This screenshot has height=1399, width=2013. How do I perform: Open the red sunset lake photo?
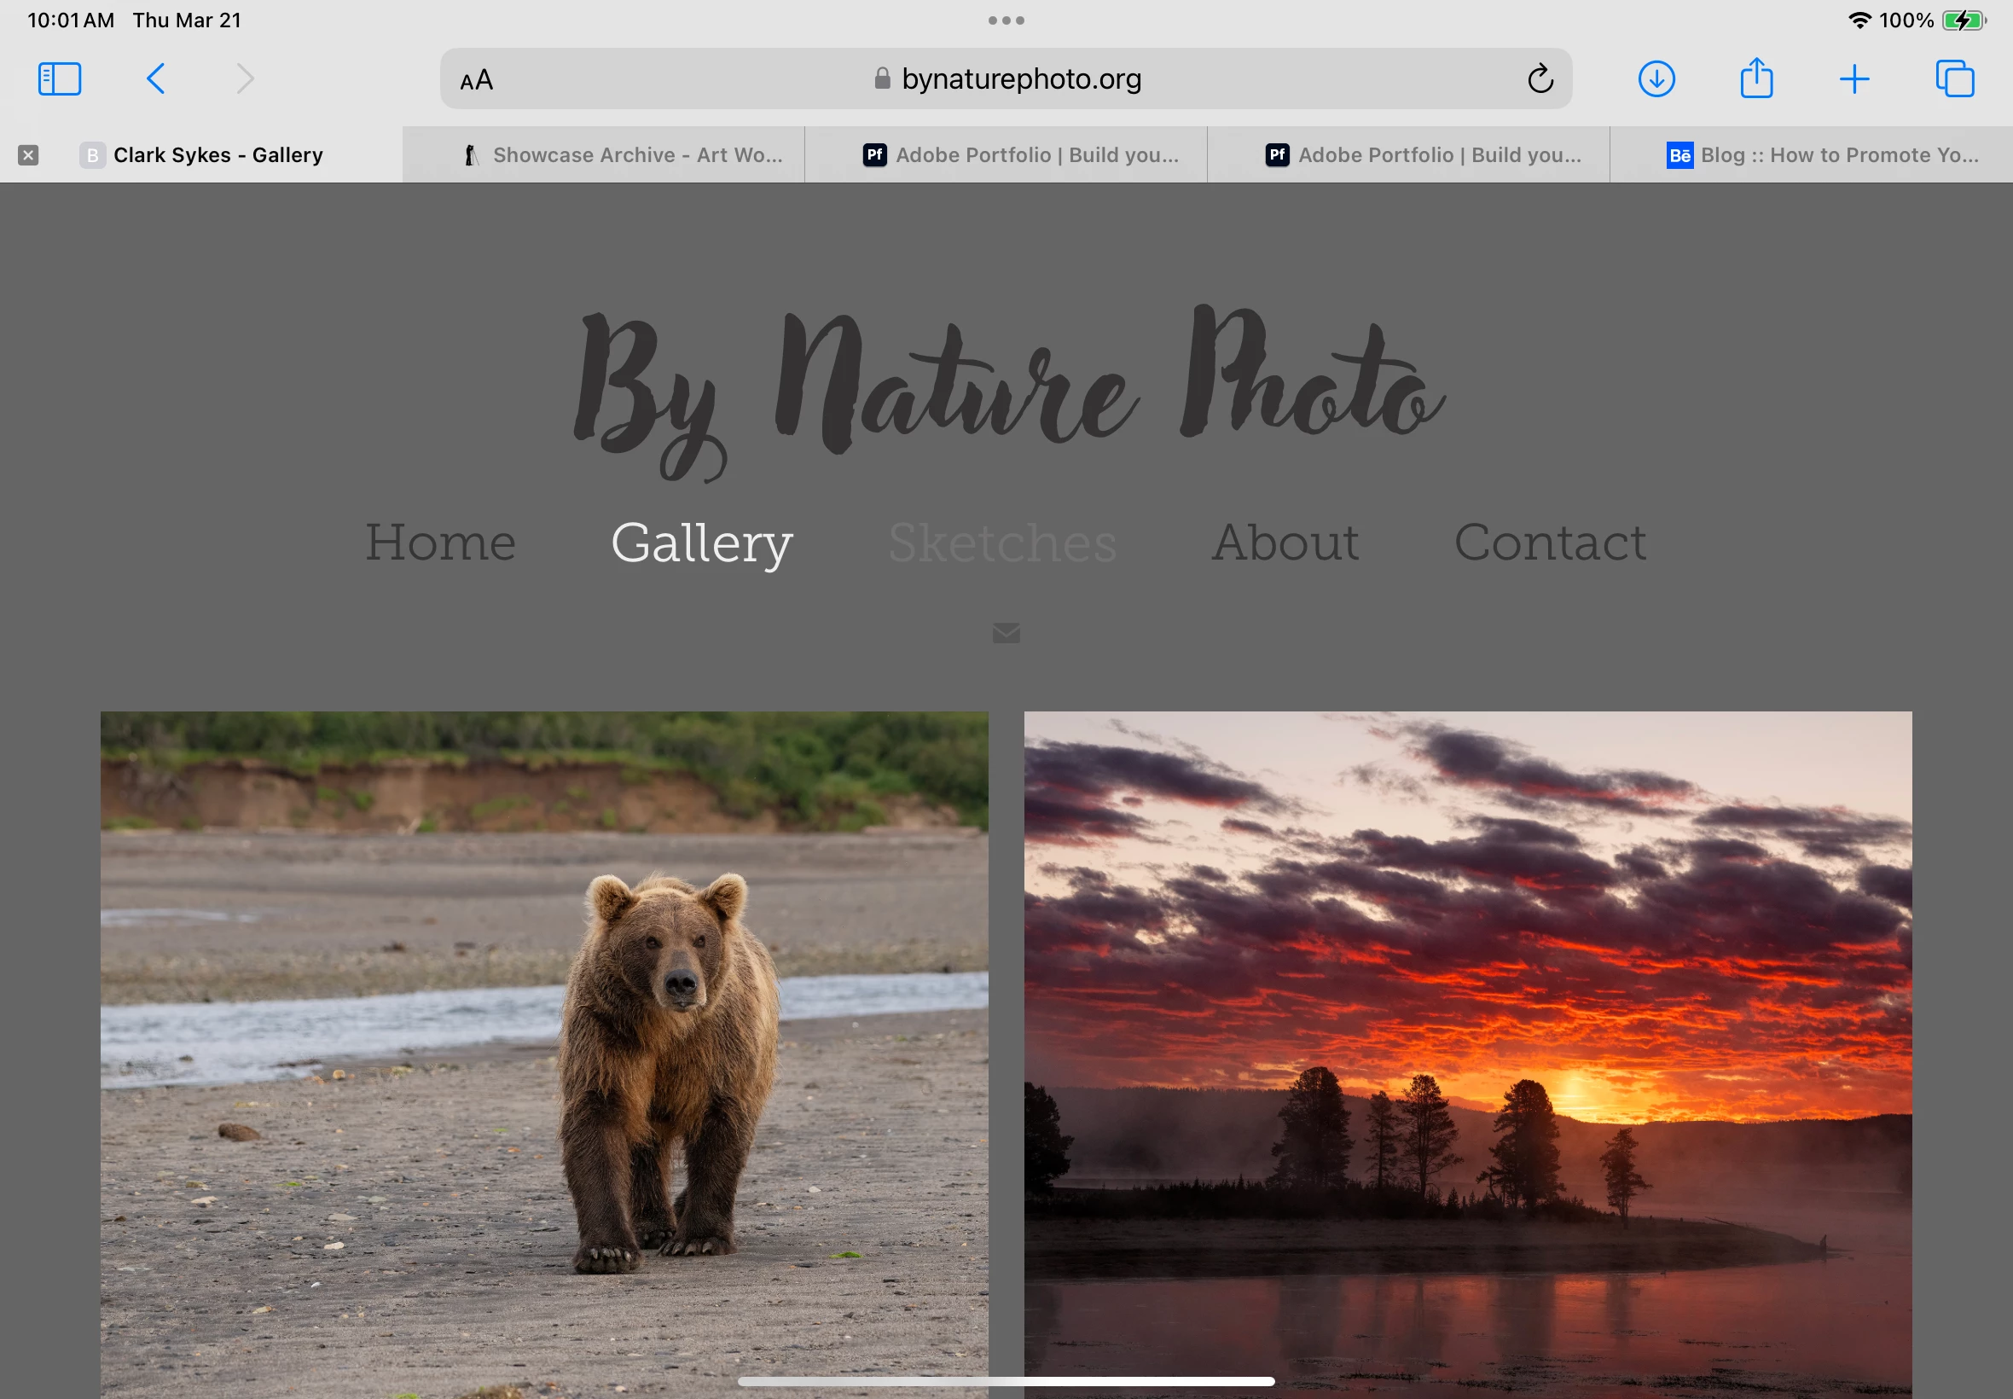pyautogui.click(x=1468, y=1052)
